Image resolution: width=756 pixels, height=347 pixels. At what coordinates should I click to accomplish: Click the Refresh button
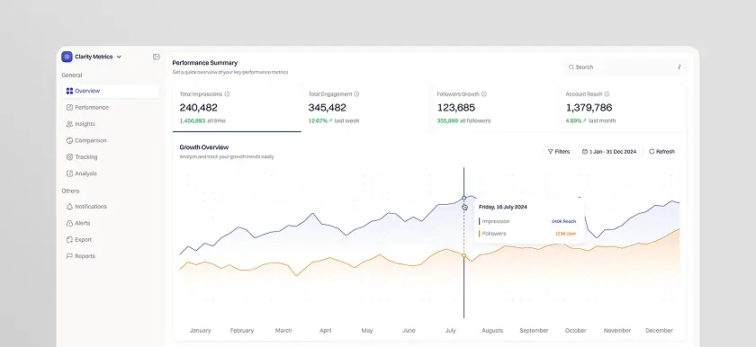coord(661,152)
